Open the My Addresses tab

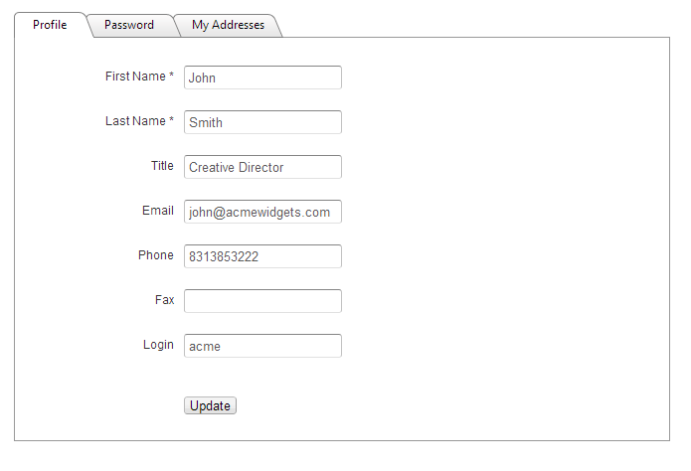pyautogui.click(x=228, y=25)
